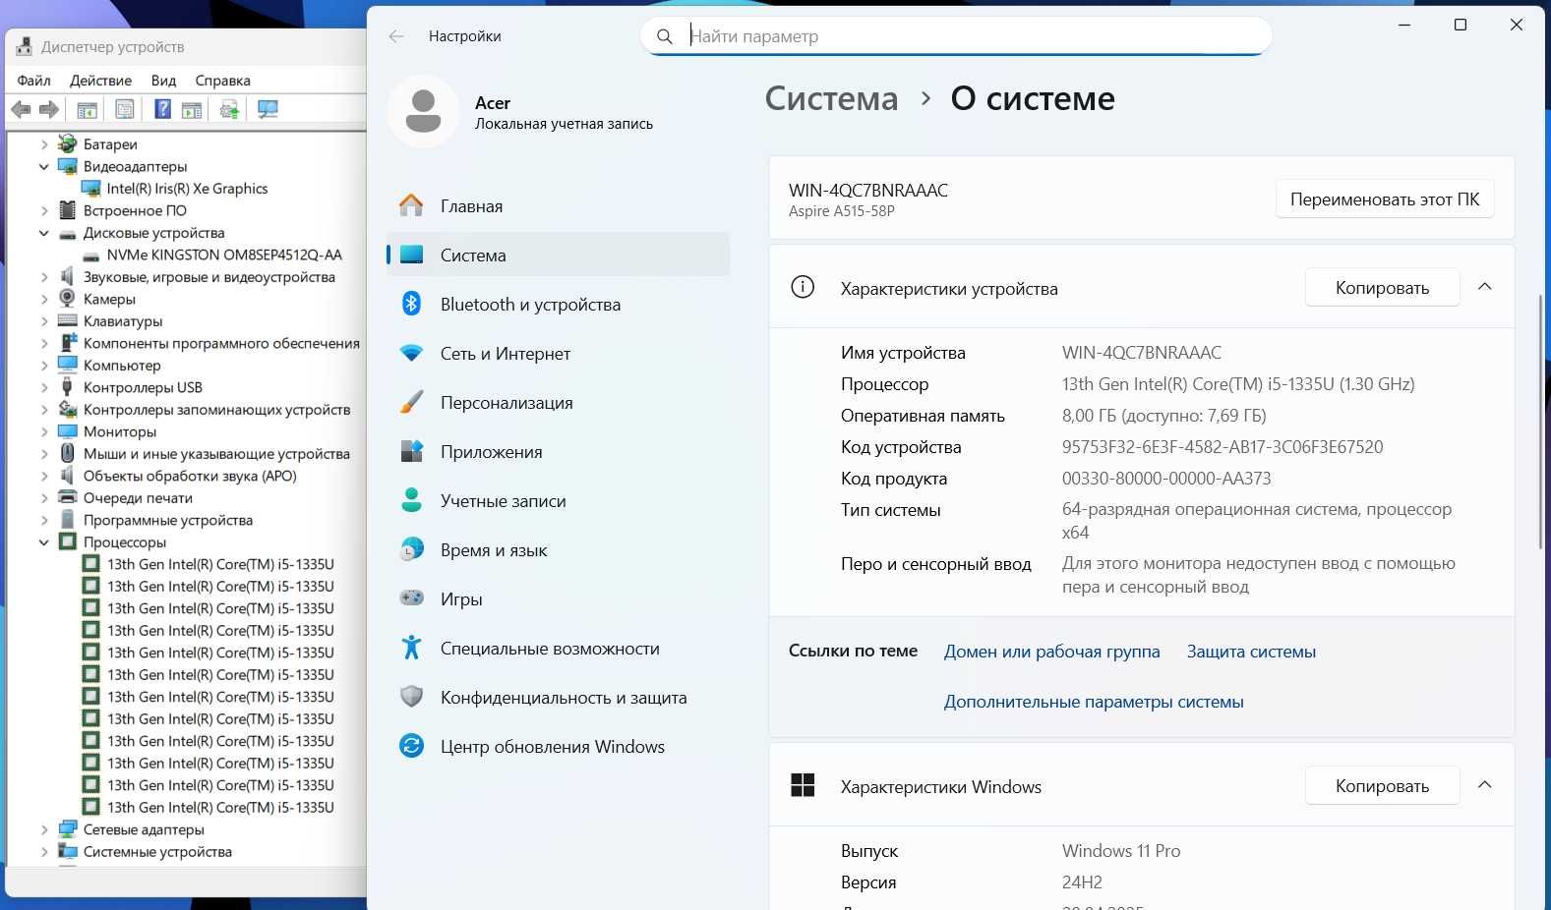The image size is (1551, 910).
Task: Collapse the Дисковые устройства node
Action: 44,233
